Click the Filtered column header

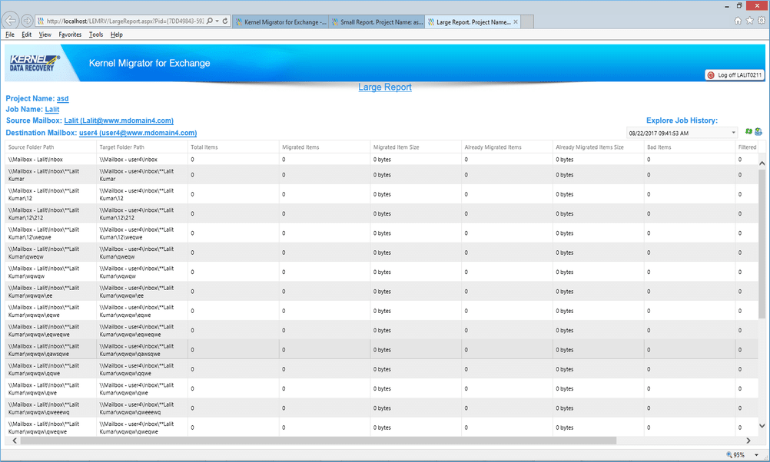[x=748, y=147]
